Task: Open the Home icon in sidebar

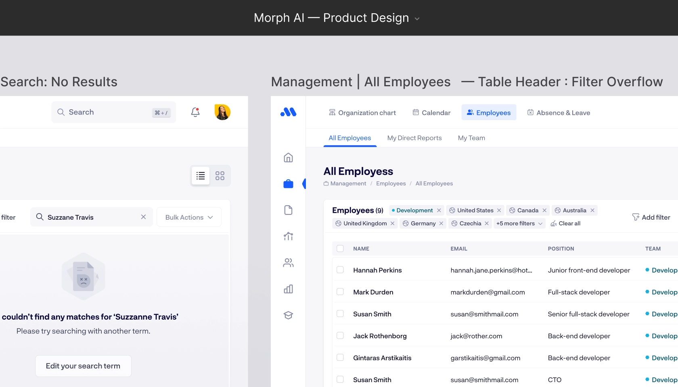Action: coord(288,158)
